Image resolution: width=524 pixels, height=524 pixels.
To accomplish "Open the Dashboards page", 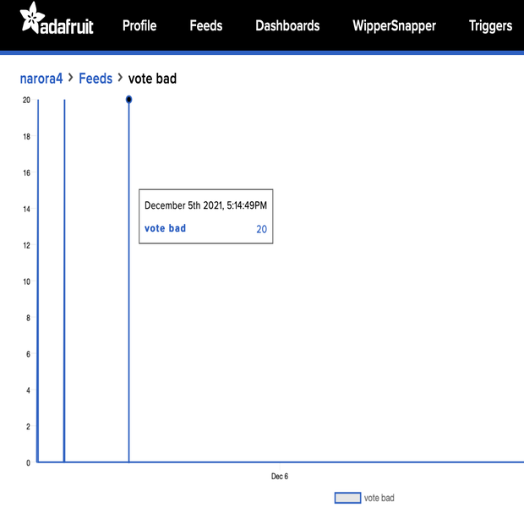I will point(287,25).
